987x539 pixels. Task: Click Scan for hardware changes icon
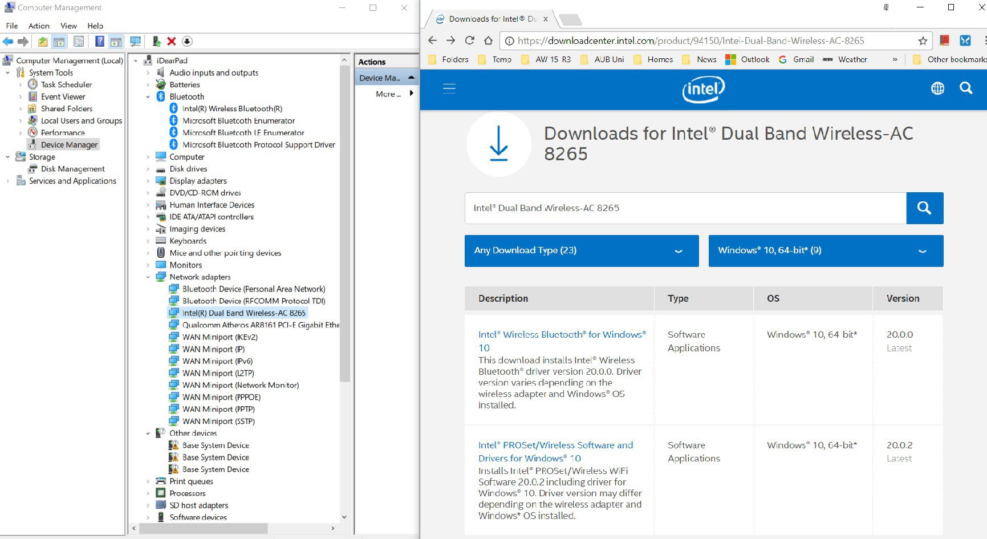tap(136, 41)
